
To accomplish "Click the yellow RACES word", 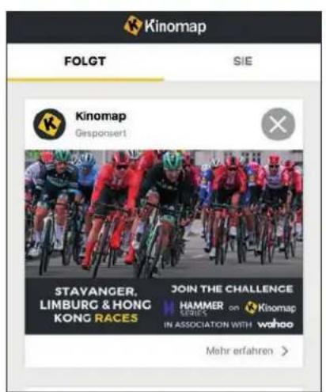I will click(116, 318).
